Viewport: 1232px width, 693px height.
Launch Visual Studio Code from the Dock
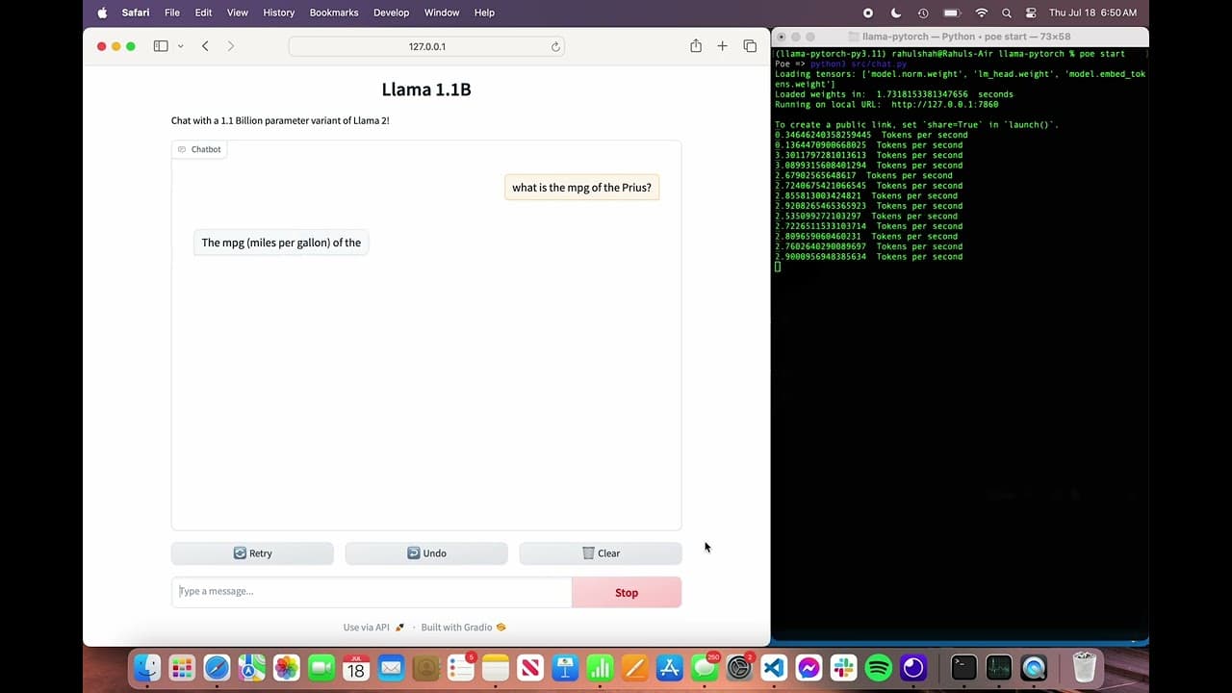point(774,667)
